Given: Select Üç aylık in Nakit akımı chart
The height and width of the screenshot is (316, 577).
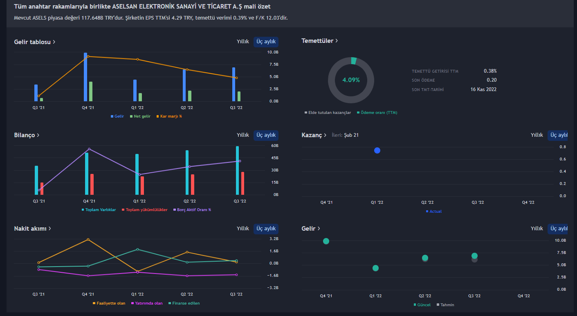Looking at the screenshot, I should [266, 229].
